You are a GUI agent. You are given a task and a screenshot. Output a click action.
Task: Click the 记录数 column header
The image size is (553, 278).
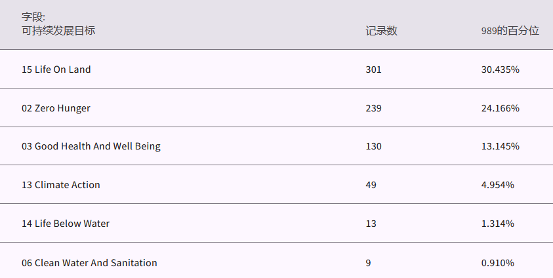[x=381, y=31]
